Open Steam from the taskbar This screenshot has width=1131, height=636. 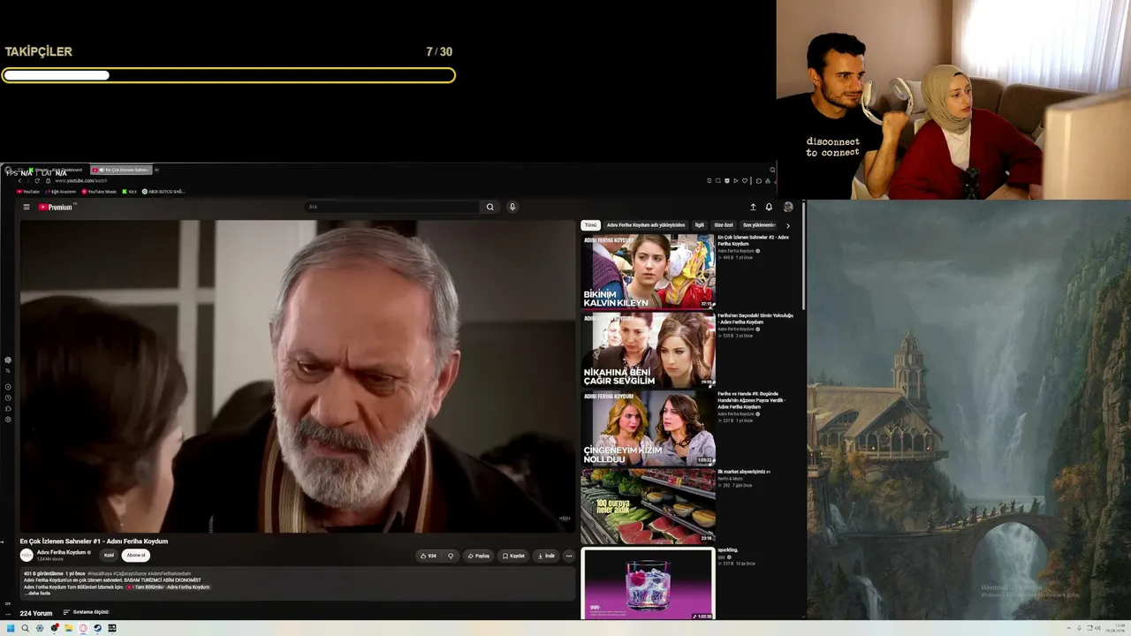click(97, 628)
